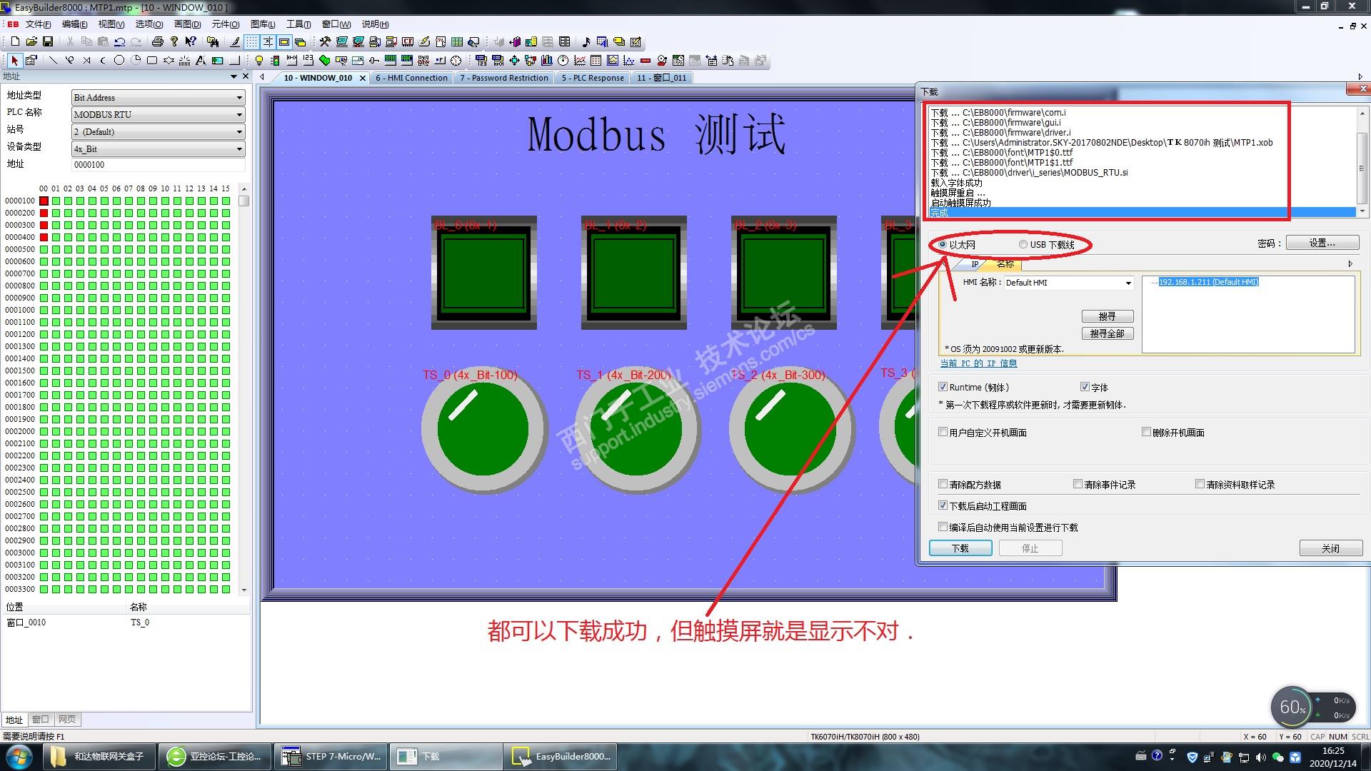The image size is (1371, 771).
Task: Open the 元件 menu
Action: pyautogui.click(x=225, y=24)
